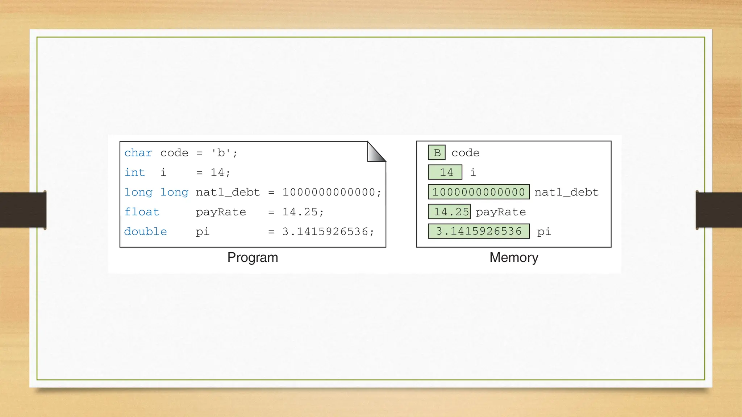Click the dark left ribbon tab
Screen dimensions: 742x417
coord(23,210)
